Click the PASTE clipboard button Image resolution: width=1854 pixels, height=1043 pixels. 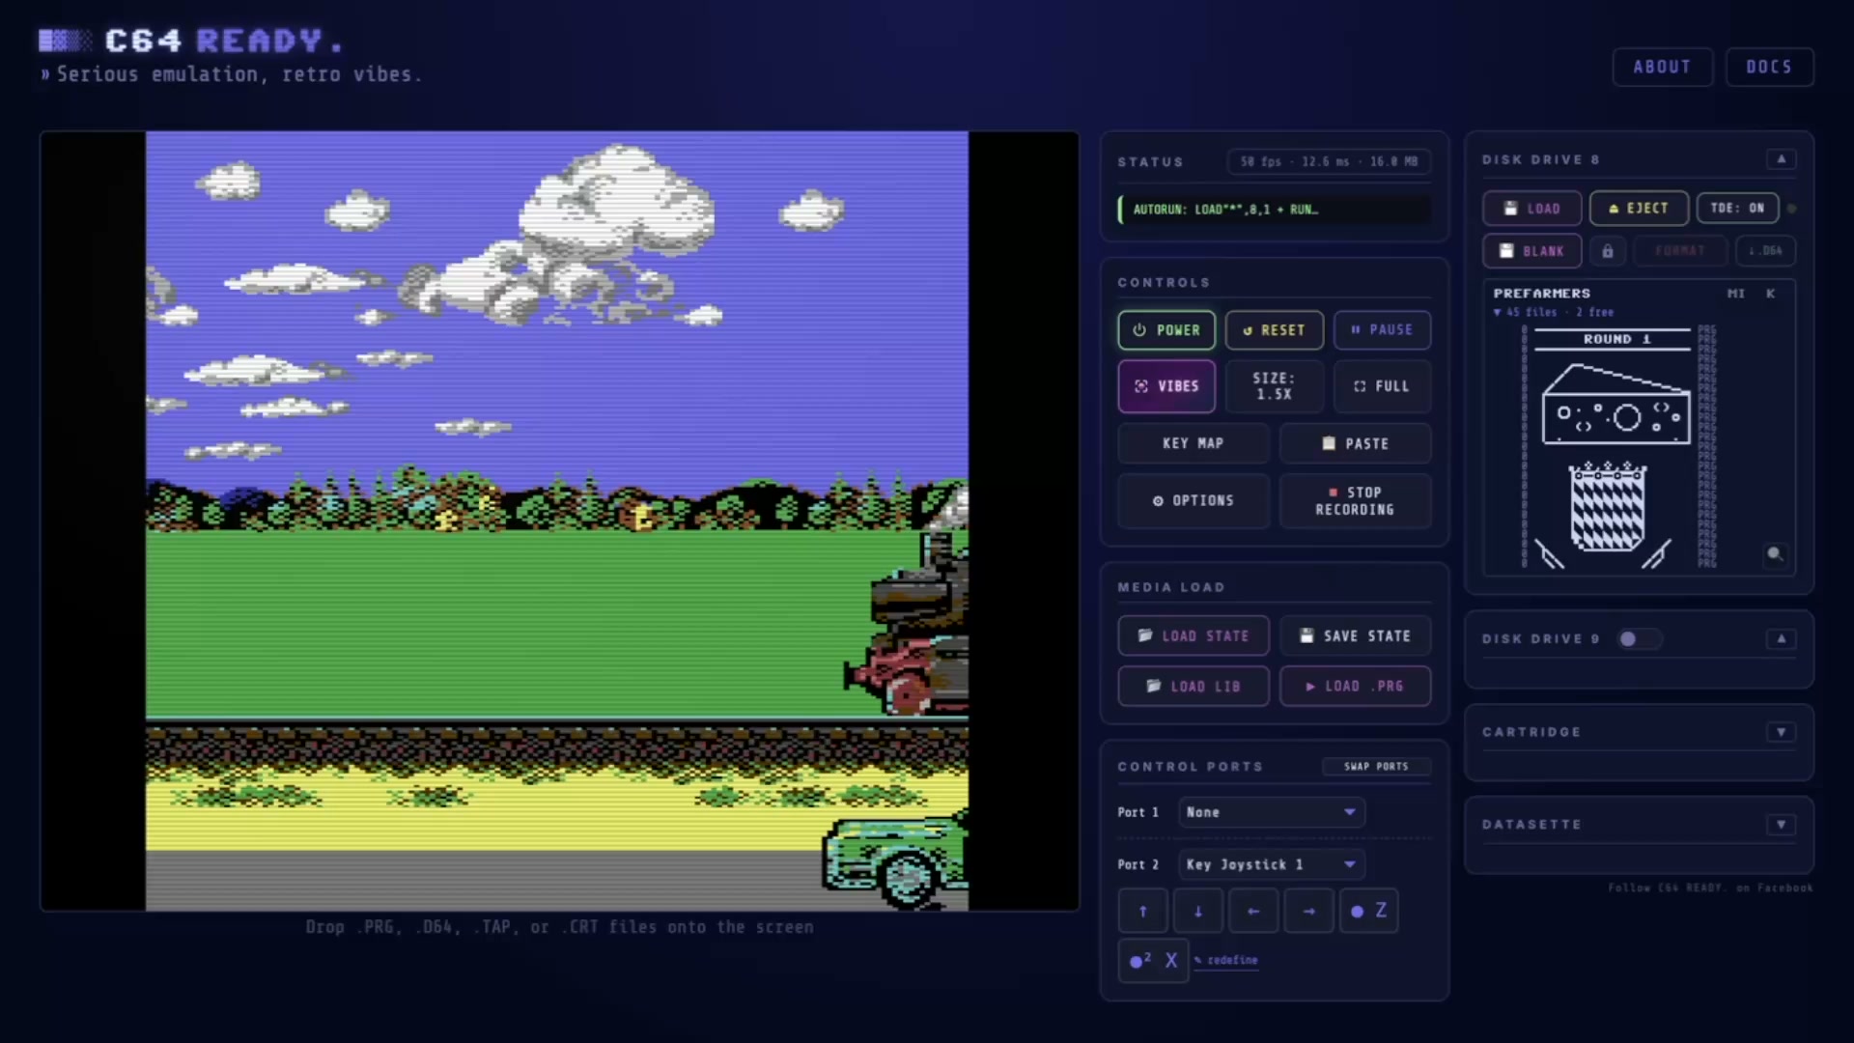pyautogui.click(x=1356, y=443)
